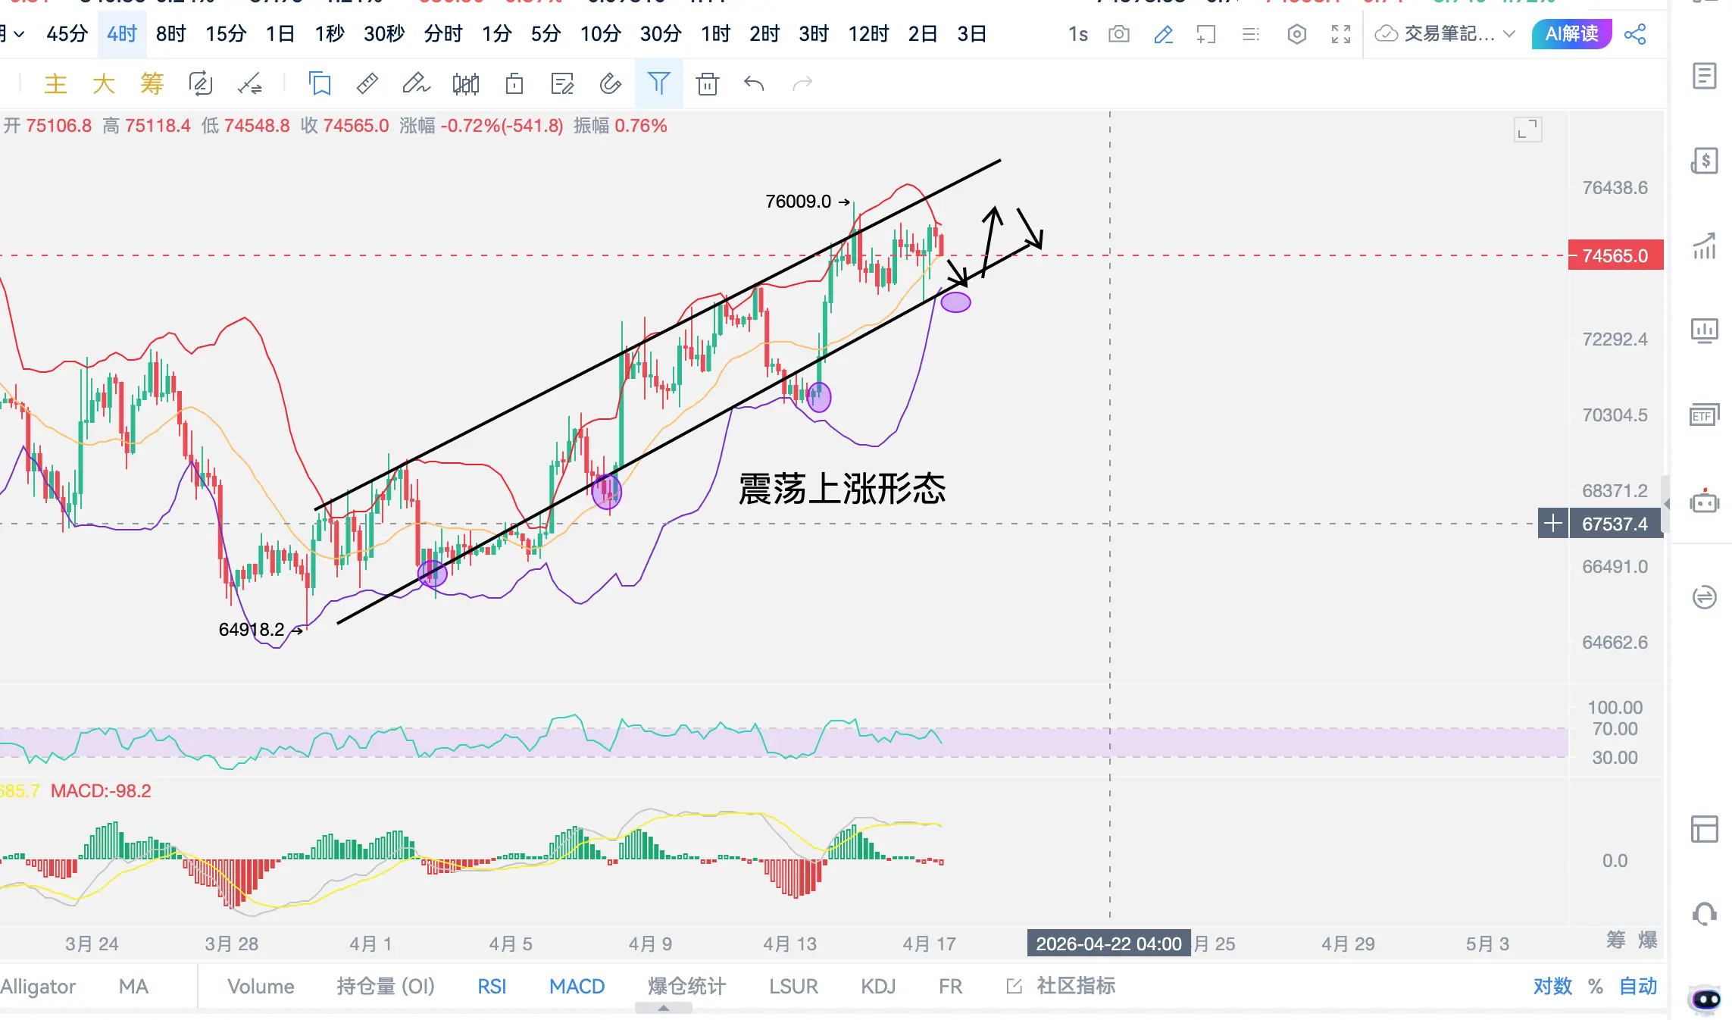Click the plus button at 67537.4 price

tap(1552, 524)
